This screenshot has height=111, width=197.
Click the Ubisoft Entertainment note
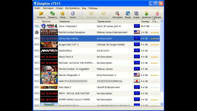click(x=108, y=87)
